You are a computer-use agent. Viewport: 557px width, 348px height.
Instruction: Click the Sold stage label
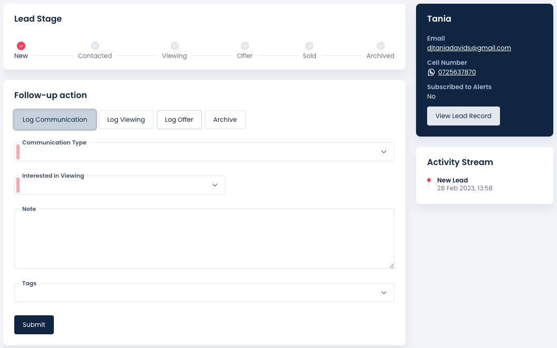(309, 56)
